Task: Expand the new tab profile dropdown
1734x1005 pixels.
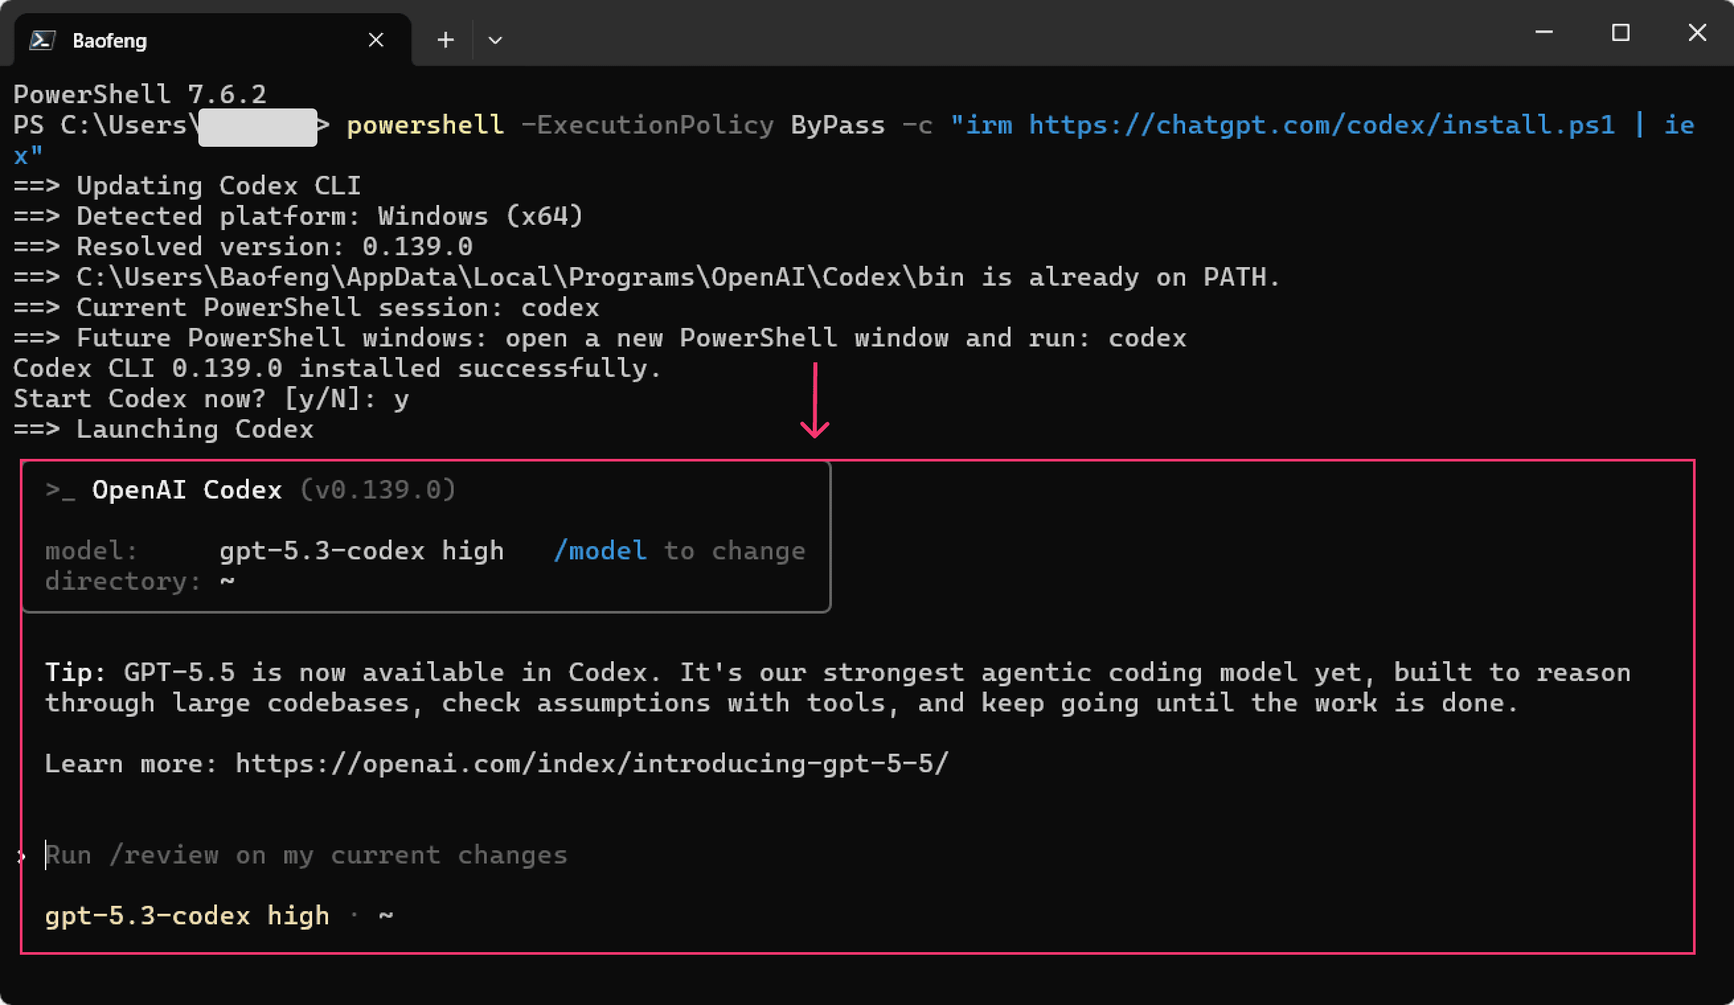Action: click(495, 40)
